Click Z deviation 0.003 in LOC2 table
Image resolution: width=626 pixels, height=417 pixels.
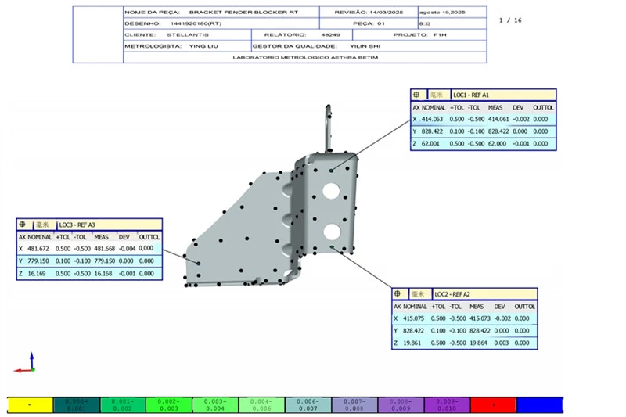click(501, 343)
